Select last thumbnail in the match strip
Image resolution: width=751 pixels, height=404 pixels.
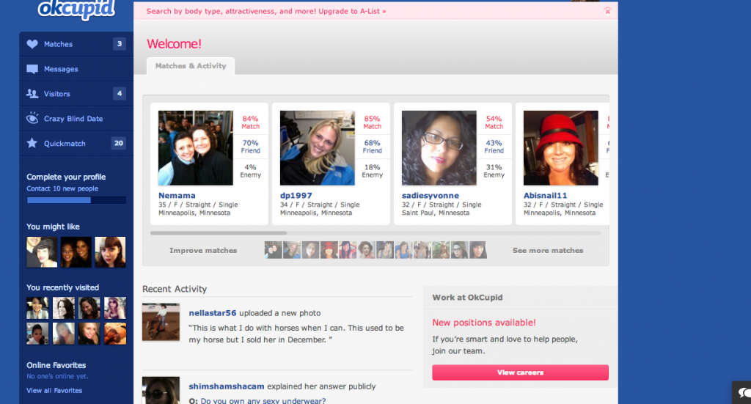(x=478, y=250)
